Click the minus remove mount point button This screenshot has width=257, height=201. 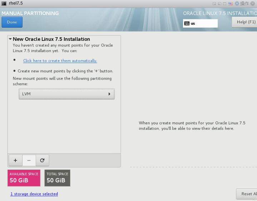(x=29, y=160)
